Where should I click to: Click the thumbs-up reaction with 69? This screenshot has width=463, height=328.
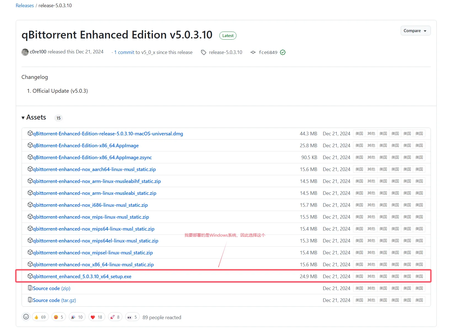coord(40,317)
